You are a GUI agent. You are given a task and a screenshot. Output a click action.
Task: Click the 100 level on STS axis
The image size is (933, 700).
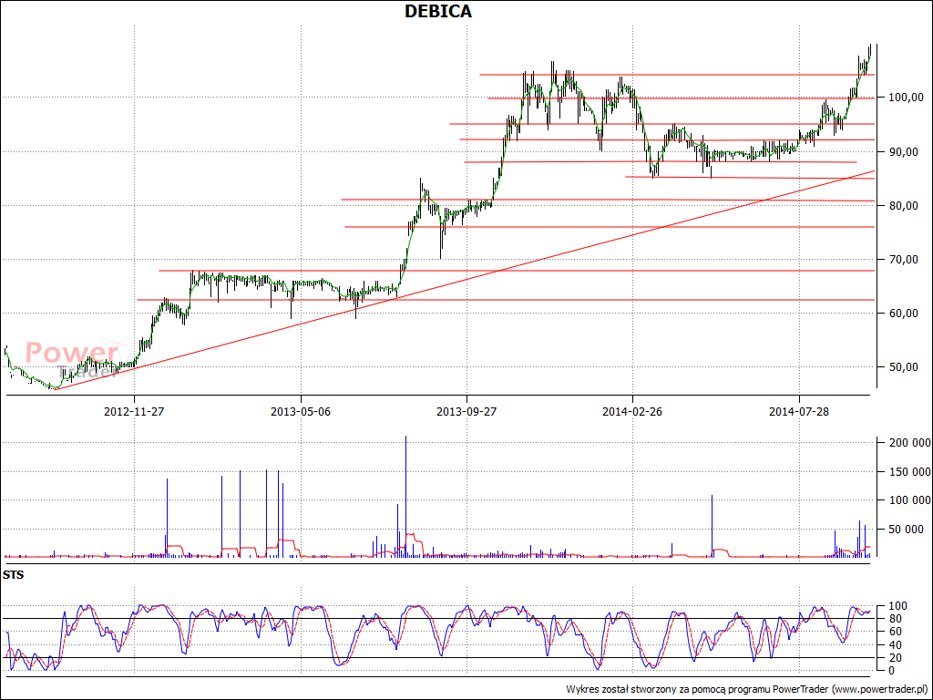click(x=898, y=606)
